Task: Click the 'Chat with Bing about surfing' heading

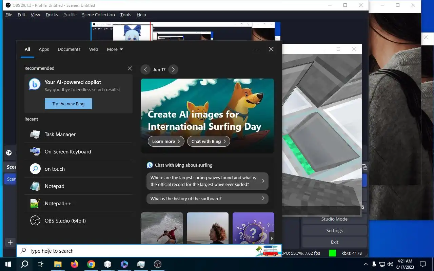Action: point(183,165)
